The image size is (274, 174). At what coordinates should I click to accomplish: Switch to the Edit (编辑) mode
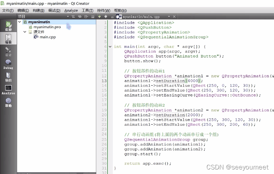(8, 39)
